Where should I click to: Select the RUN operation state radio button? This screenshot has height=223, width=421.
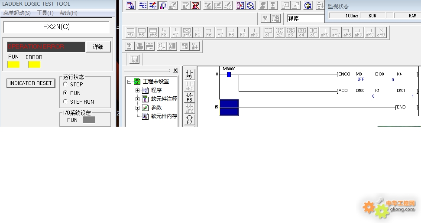[65, 93]
